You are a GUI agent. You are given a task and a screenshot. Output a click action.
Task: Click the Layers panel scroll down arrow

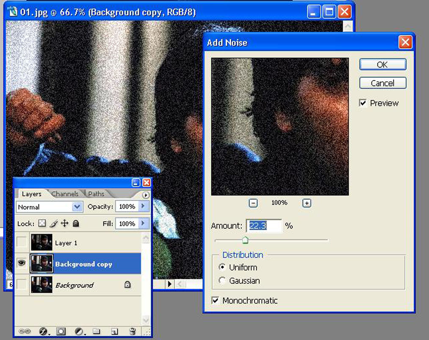tap(146, 320)
